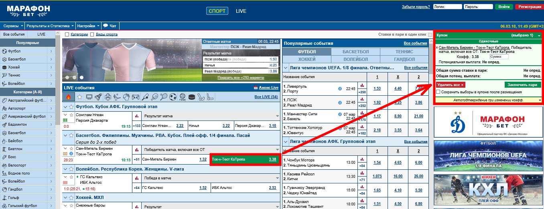The height and width of the screenshot is (209, 544).
Task: Open statistics chart icon for ГС Кальтекс match
Action: [x=136, y=177]
